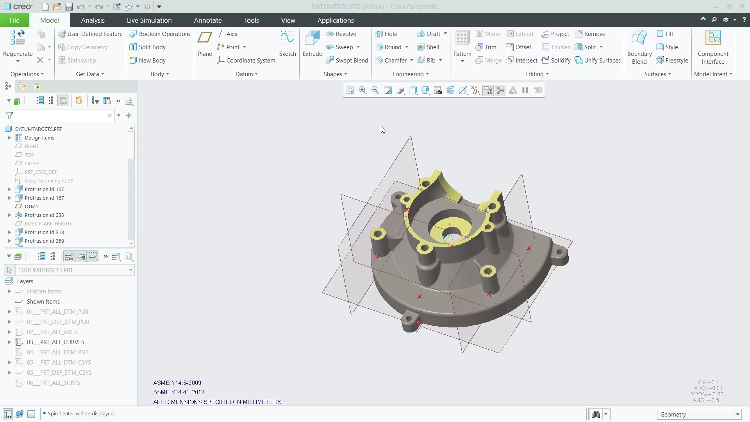Click the Extrude tool icon
The width and height of the screenshot is (750, 422).
click(x=312, y=38)
